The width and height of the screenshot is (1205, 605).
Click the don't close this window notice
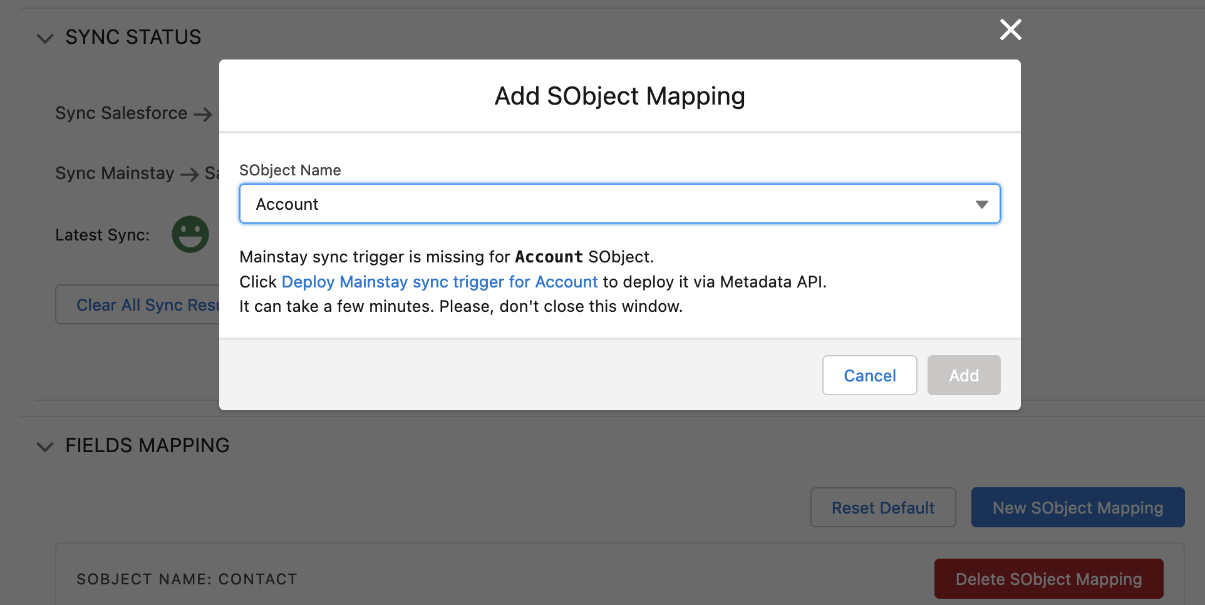pos(461,306)
